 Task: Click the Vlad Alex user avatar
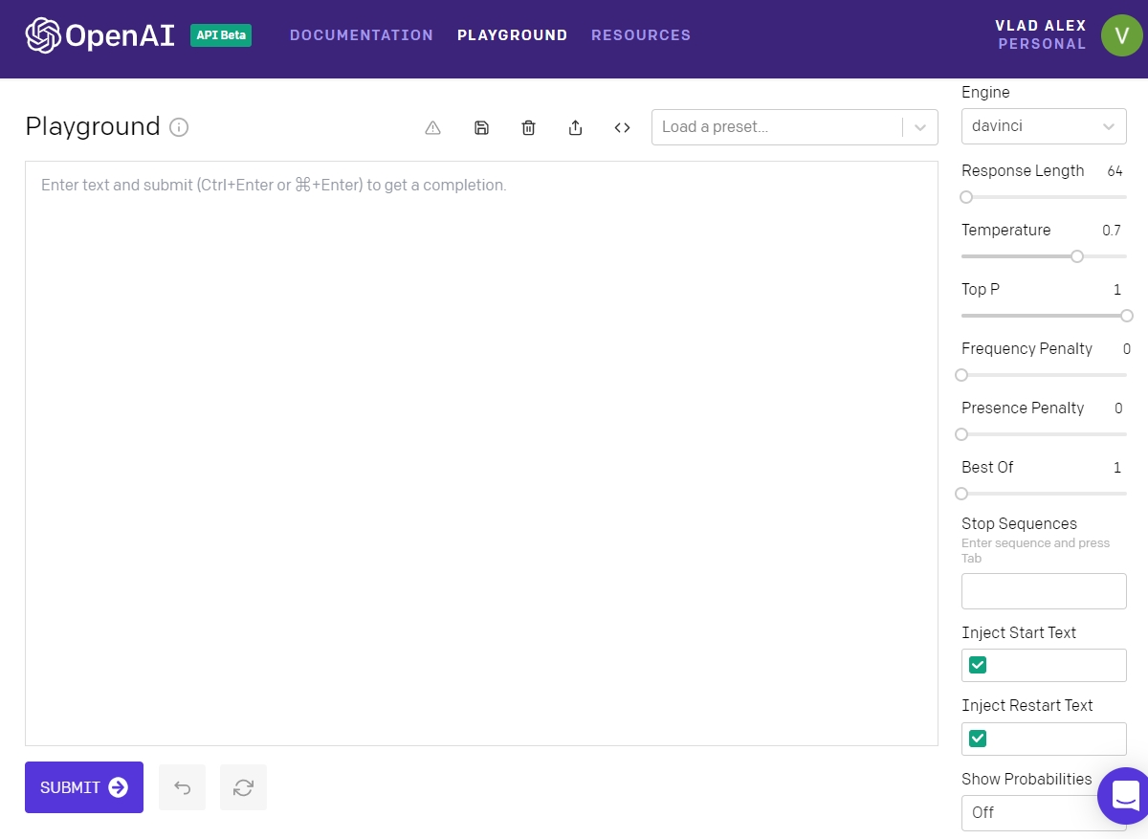(1121, 35)
